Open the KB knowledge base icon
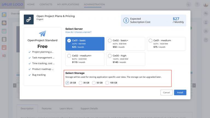210x118 pixels. click(4, 56)
